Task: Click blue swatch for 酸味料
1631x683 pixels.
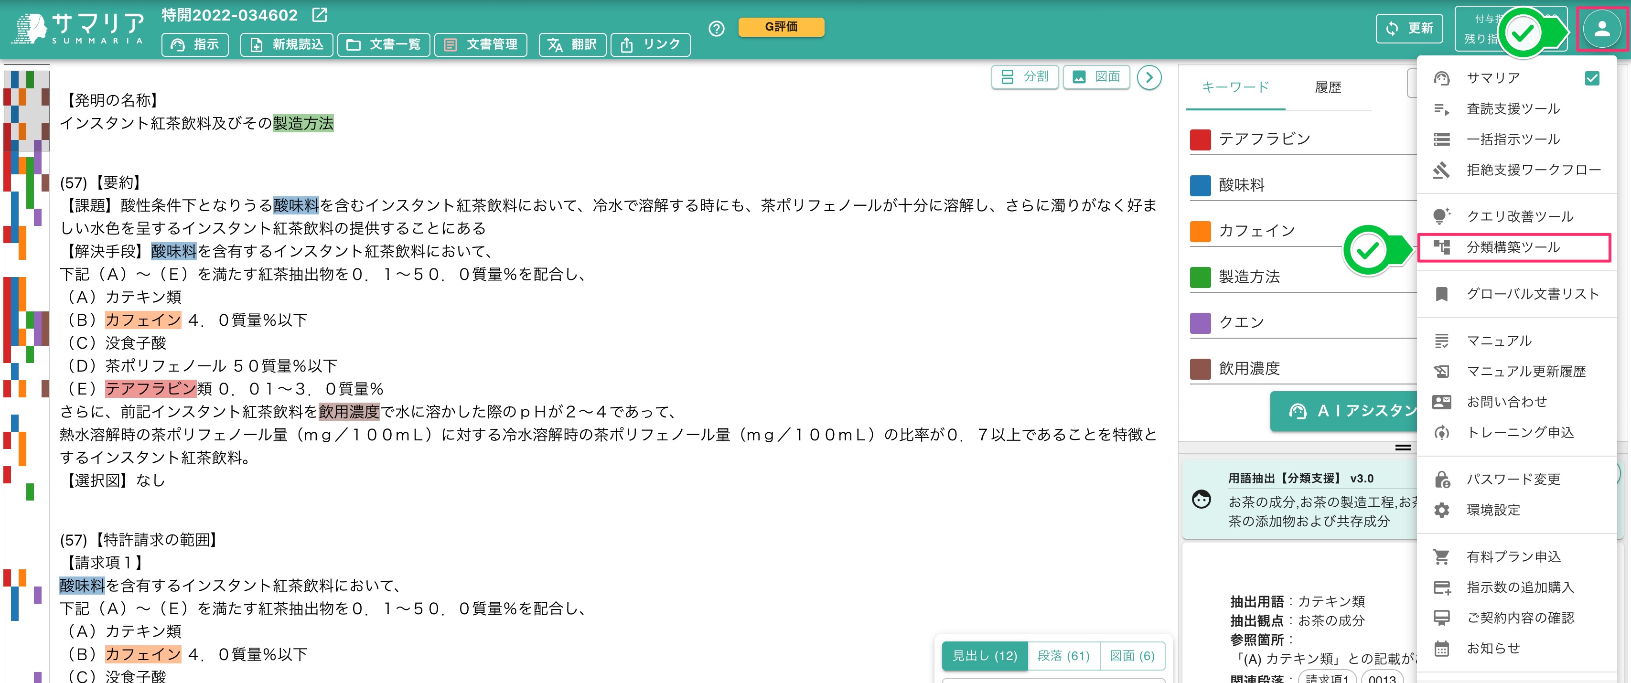Action: point(1201,185)
